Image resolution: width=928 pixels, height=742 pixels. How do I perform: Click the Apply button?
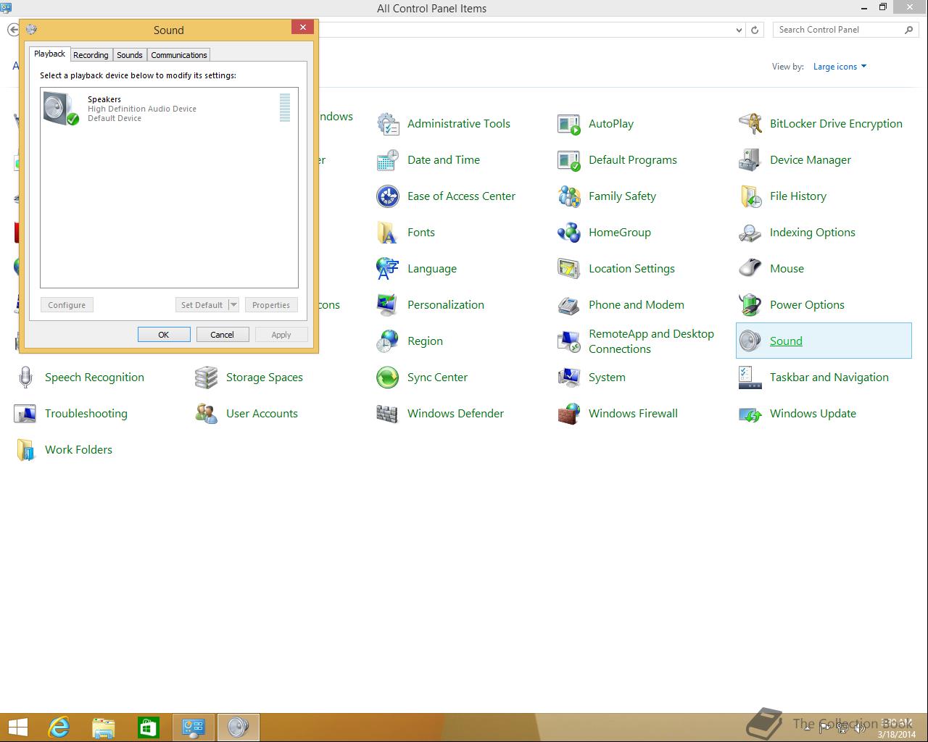[x=281, y=335]
